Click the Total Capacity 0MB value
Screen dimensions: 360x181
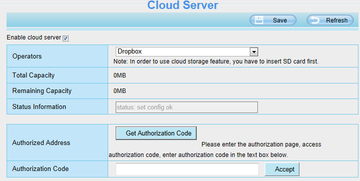120,75
